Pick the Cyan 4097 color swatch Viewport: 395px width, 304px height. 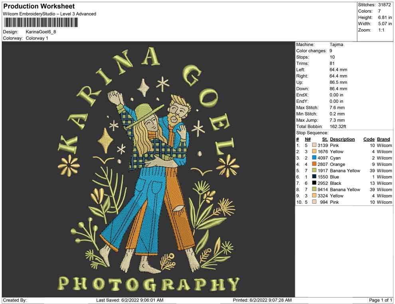pos(314,158)
